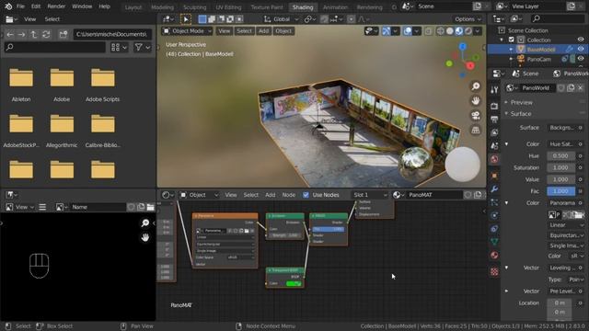Switch to wireframe viewport shading
The width and height of the screenshot is (589, 331).
coord(440,31)
